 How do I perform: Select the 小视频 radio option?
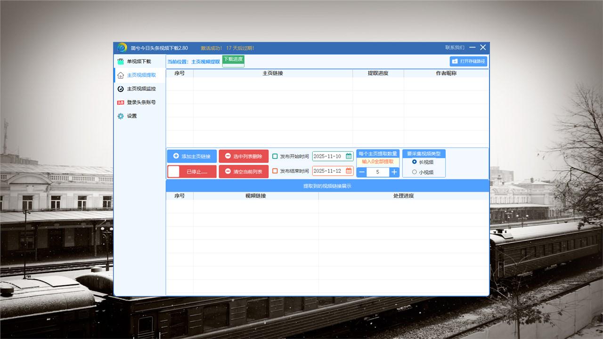point(415,172)
